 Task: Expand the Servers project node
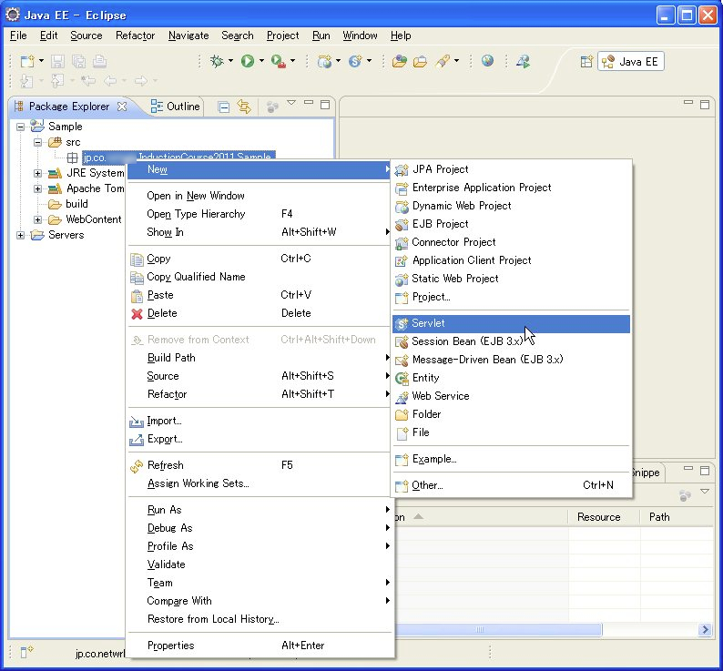pos(20,235)
